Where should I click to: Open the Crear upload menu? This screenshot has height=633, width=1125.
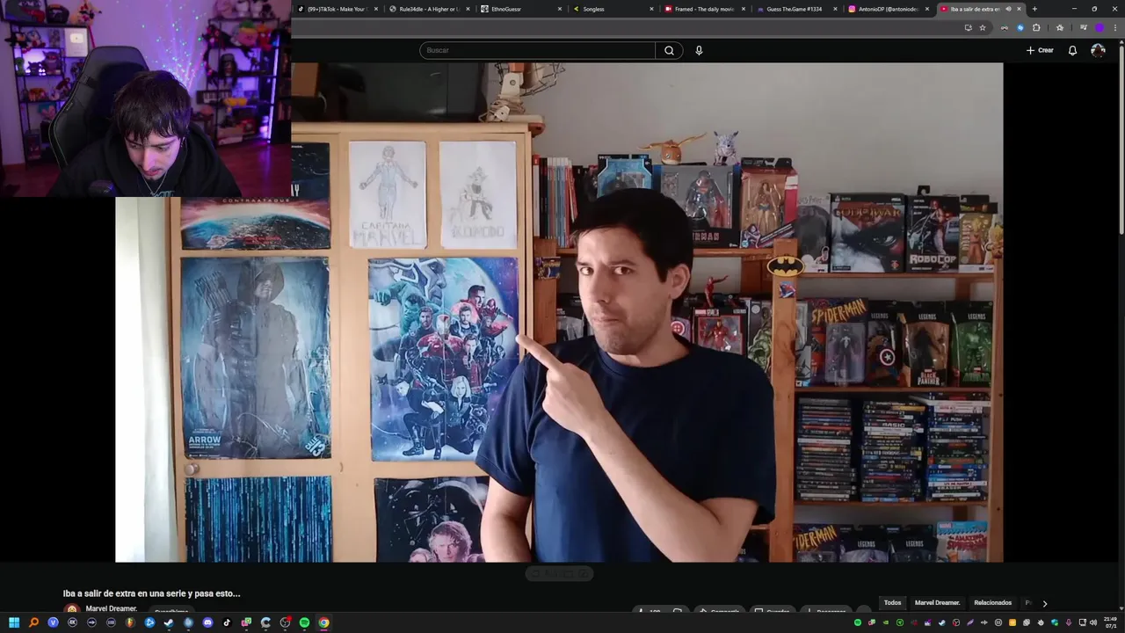point(1040,50)
